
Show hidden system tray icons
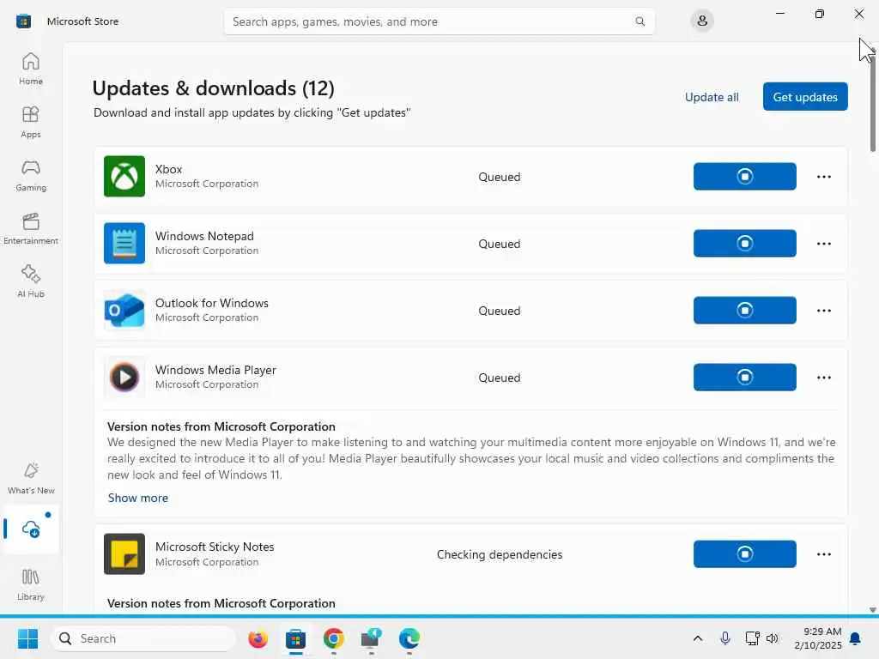pyautogui.click(x=697, y=638)
